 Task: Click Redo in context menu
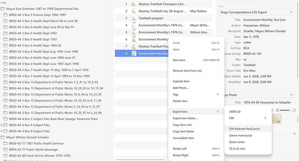196,50
